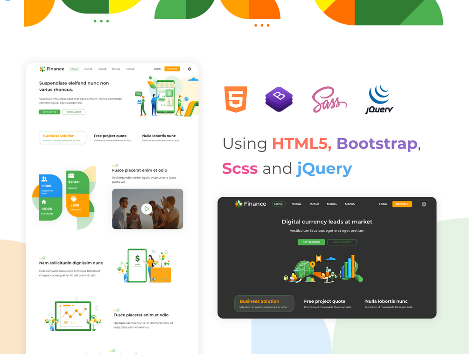Select Business Solution tab in light mockup
The width and height of the screenshot is (469, 354).
tap(63, 138)
